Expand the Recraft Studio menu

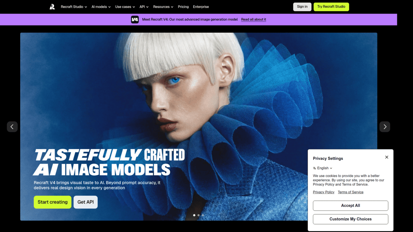click(x=74, y=7)
